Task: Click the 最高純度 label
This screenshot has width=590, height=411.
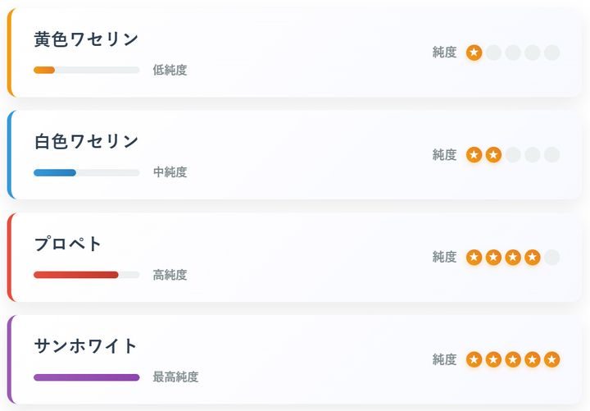Action: (x=175, y=377)
